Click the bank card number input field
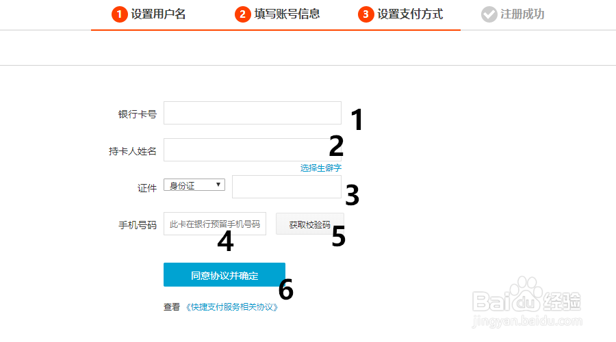Screen dimensions: 616x342 pos(252,113)
